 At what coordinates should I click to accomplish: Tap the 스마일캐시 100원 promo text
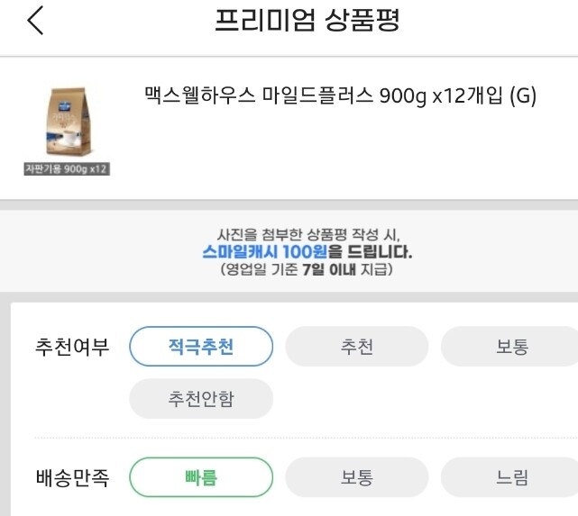click(x=265, y=252)
